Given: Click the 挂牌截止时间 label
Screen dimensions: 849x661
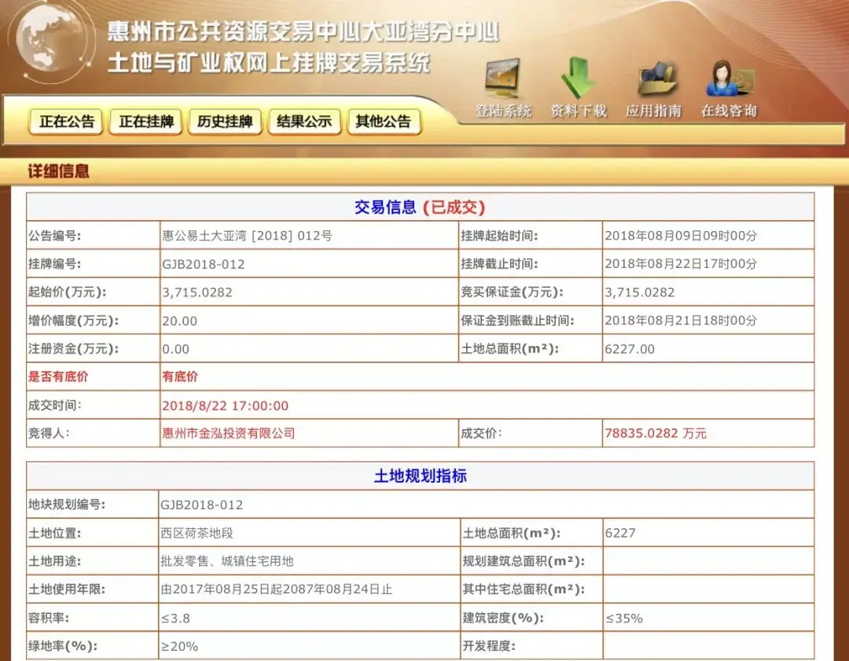Looking at the screenshot, I should [499, 264].
